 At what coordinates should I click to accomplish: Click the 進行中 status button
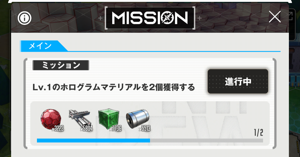pyautogui.click(x=238, y=82)
